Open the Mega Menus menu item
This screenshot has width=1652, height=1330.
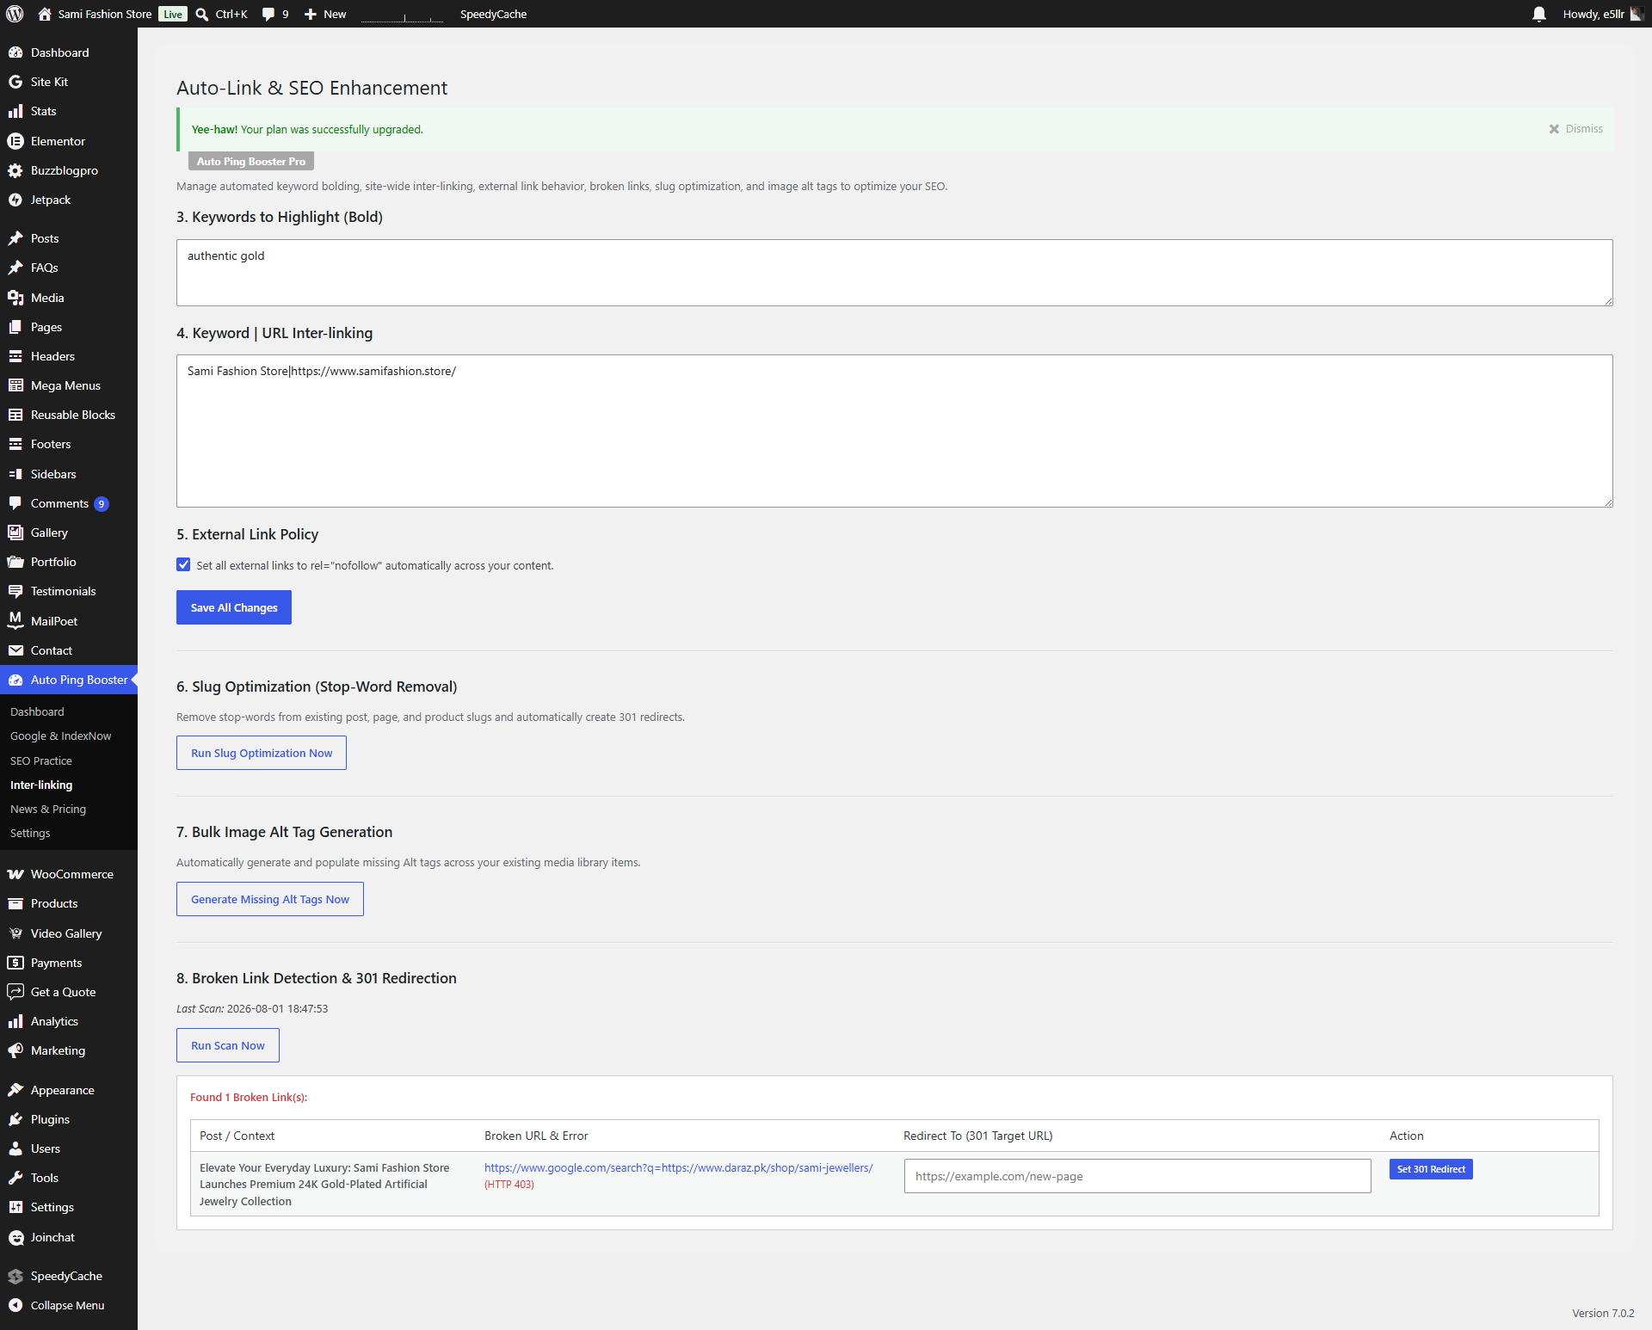(x=65, y=385)
